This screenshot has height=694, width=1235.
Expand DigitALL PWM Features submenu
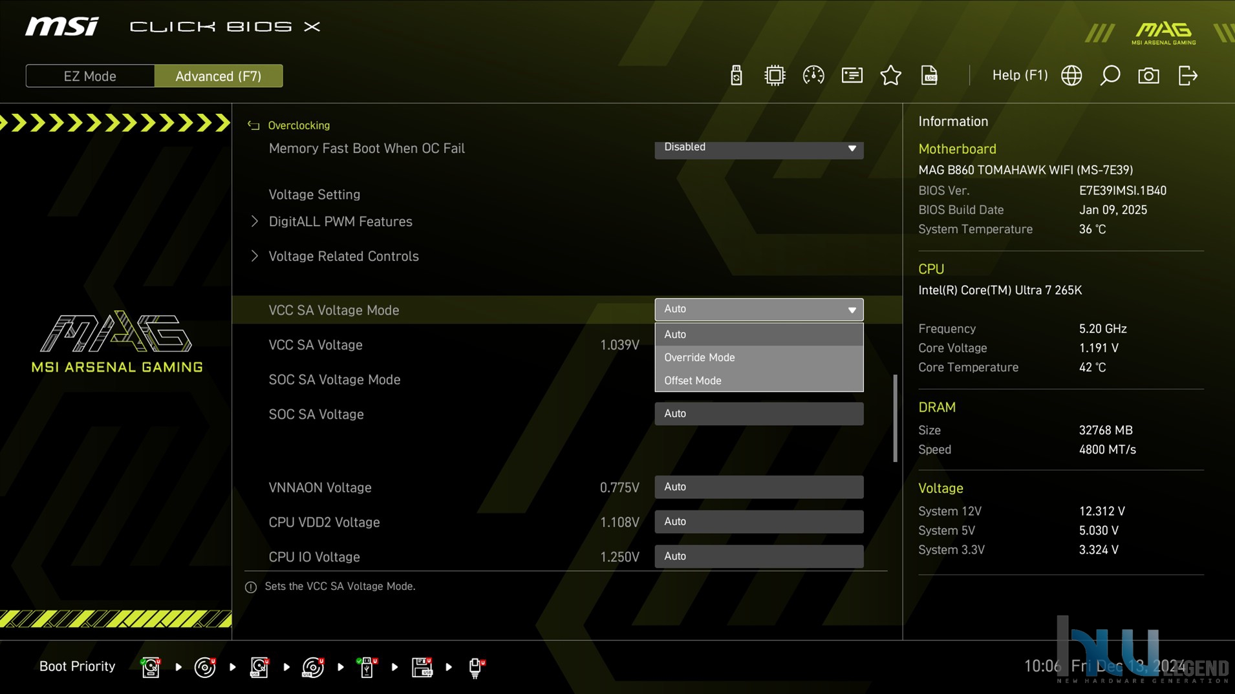(x=340, y=222)
